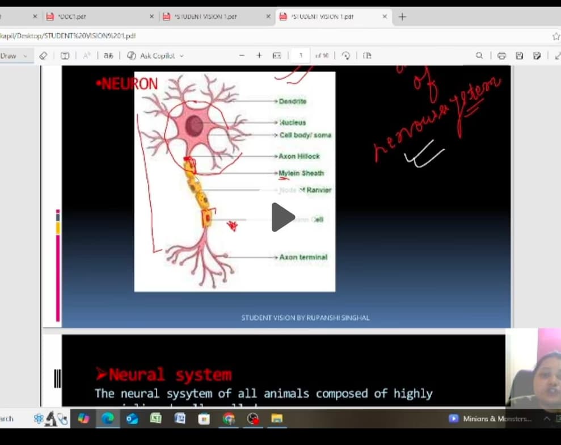
Task: Expand the Ask Copilot dropdown chevron
Action: pos(182,56)
